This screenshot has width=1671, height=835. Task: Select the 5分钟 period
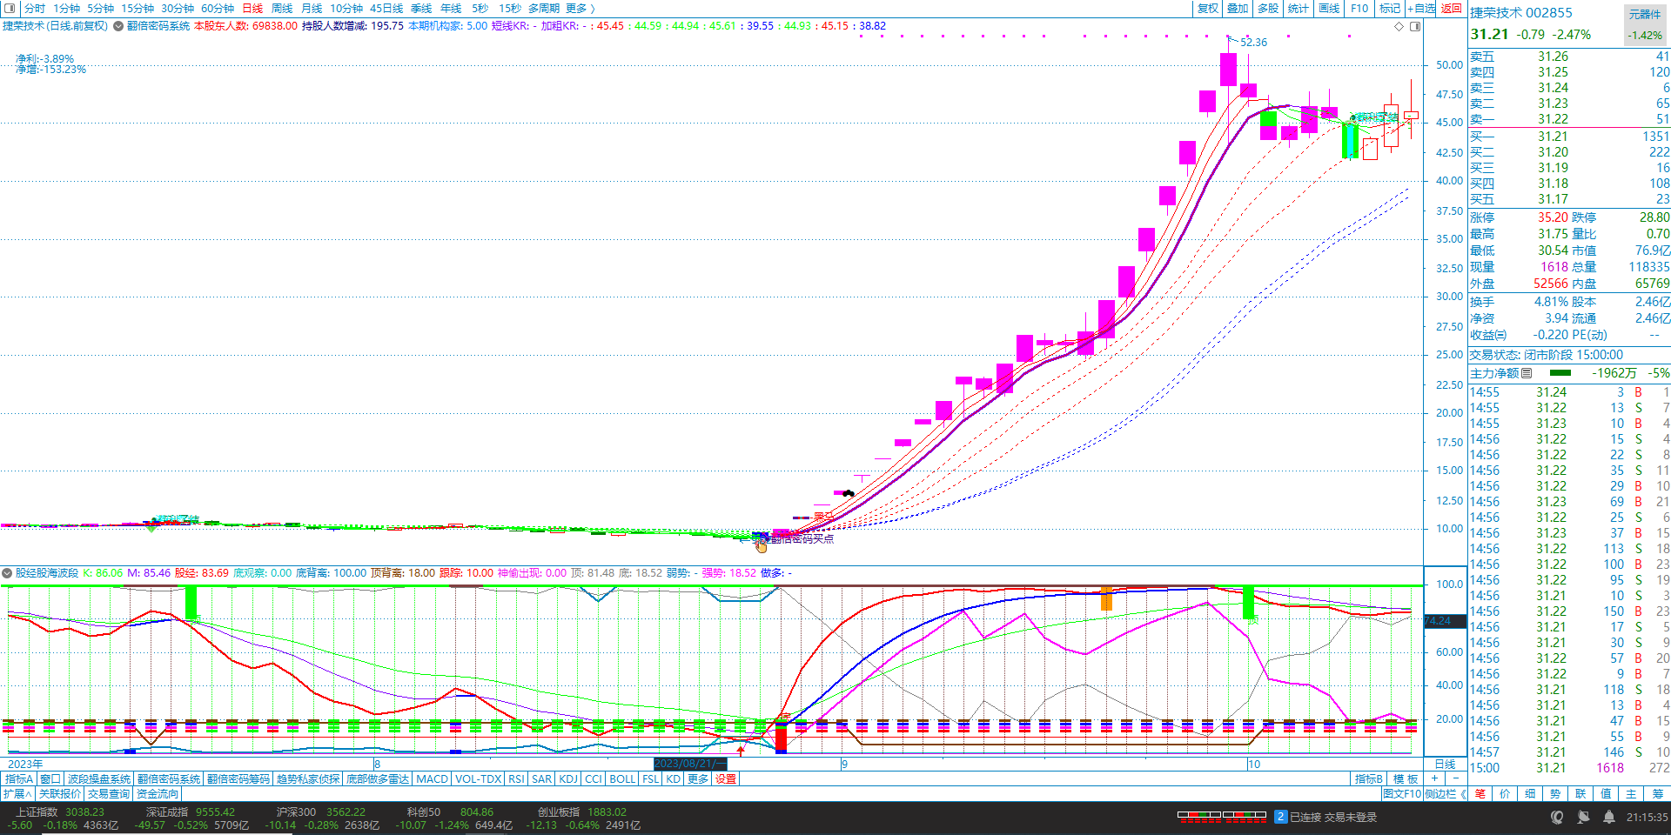100,9
